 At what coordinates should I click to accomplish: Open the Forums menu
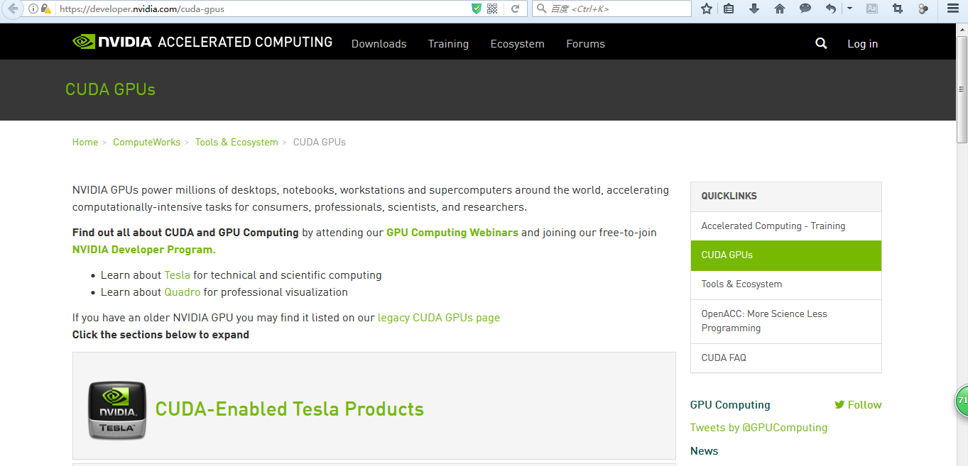point(585,44)
